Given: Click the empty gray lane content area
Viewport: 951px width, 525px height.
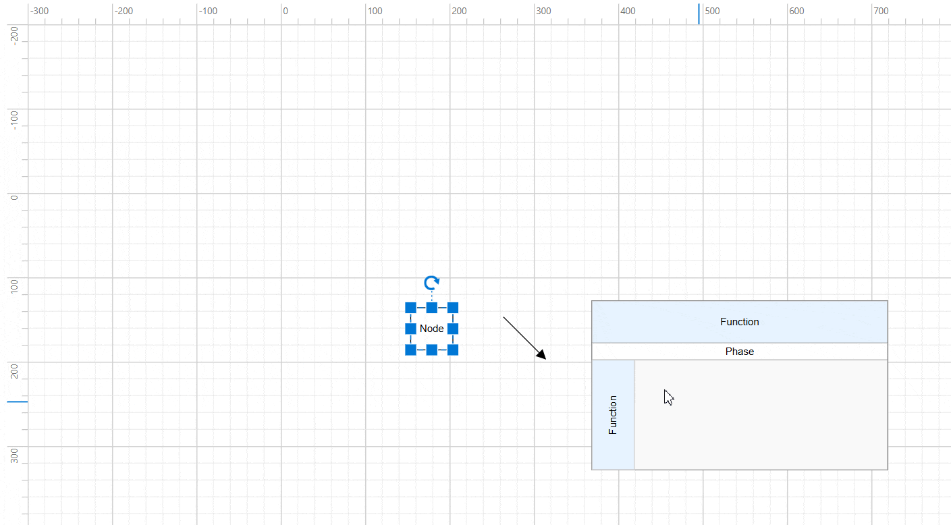Looking at the screenshot, I should 761,414.
